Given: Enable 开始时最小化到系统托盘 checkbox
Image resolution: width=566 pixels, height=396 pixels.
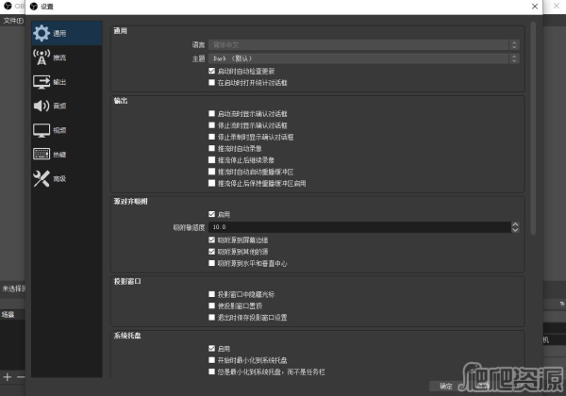Looking at the screenshot, I should [211, 360].
